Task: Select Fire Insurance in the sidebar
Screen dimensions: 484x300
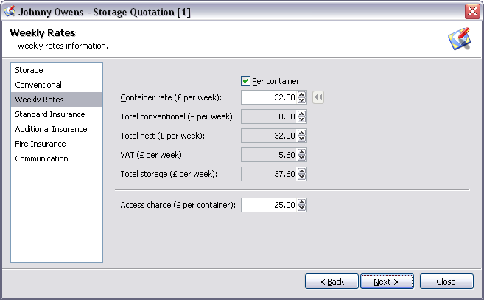Action: 41,144
